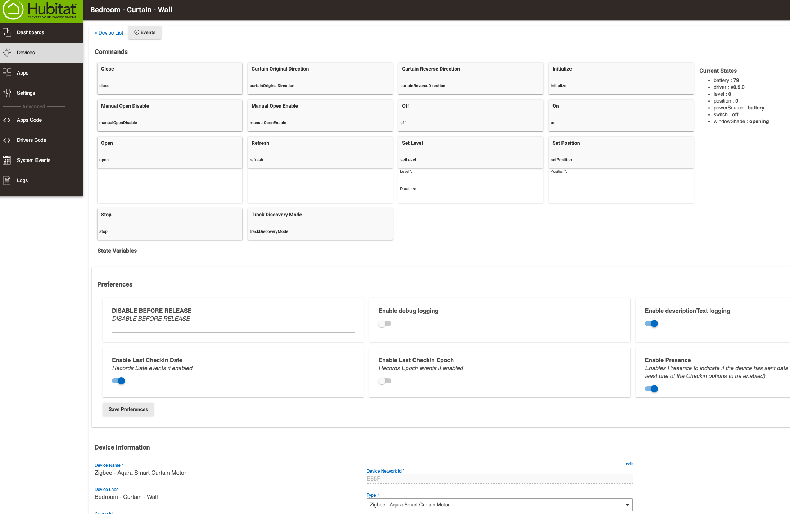
Task: Toggle Enable debug logging switch
Action: (385, 324)
